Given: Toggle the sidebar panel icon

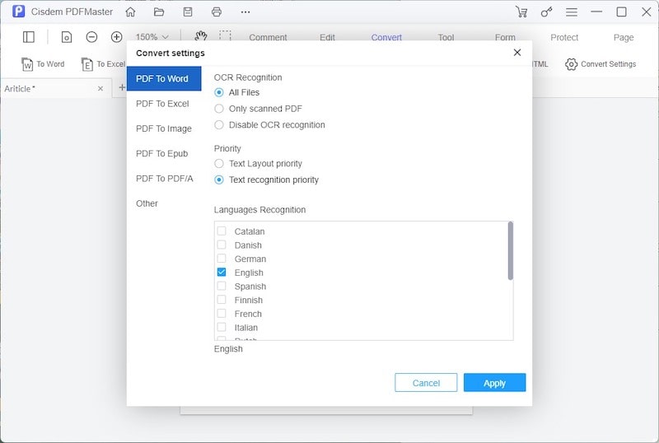Looking at the screenshot, I should pyautogui.click(x=29, y=37).
